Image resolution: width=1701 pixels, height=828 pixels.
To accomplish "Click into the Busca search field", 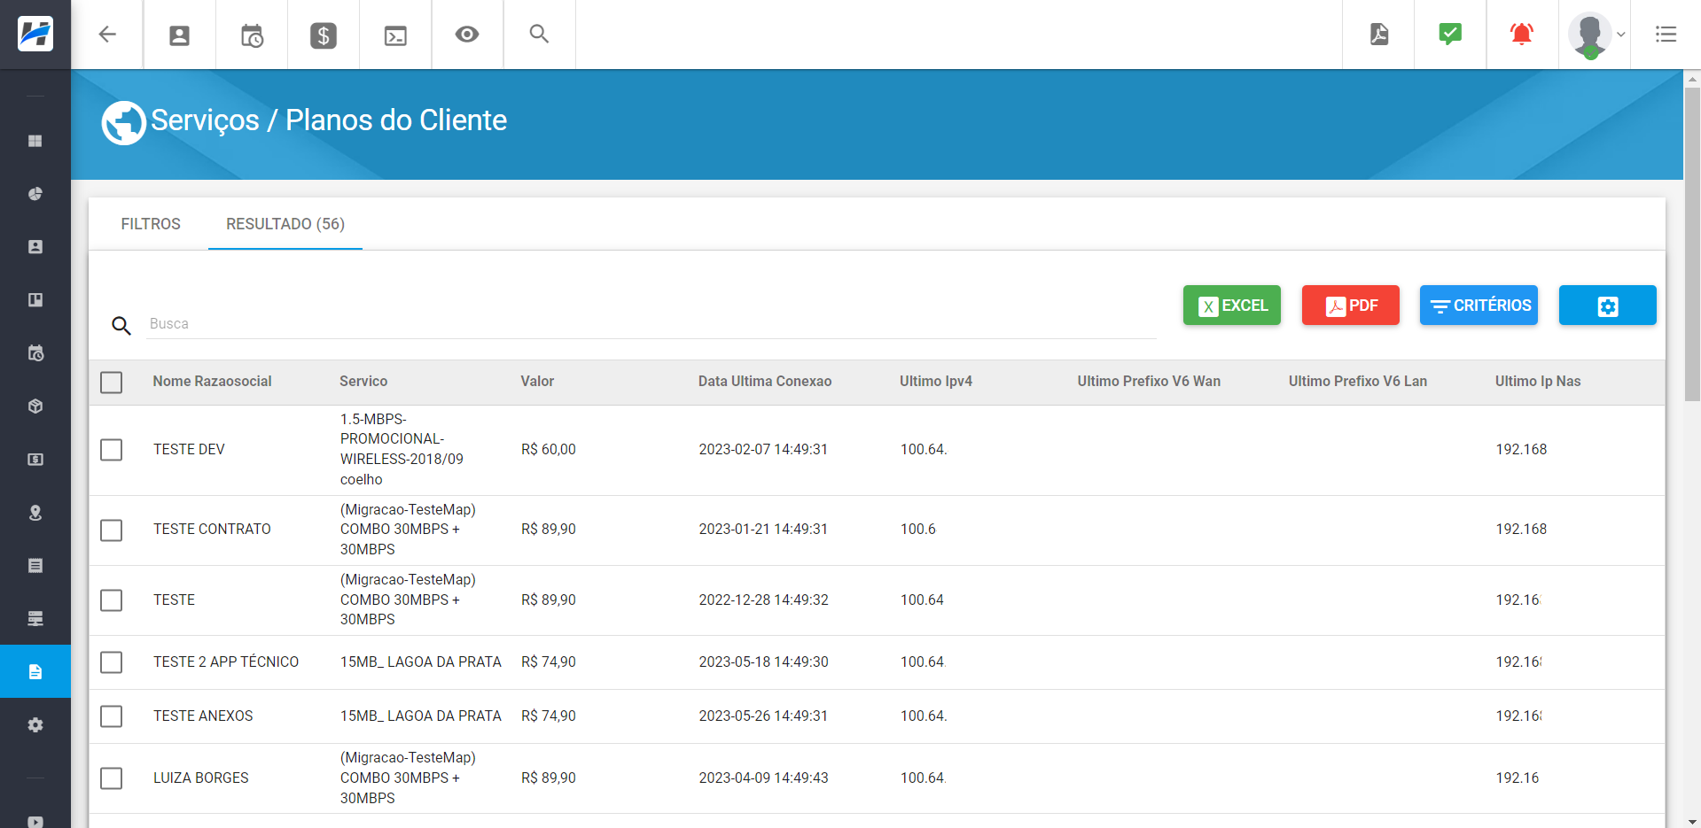I will pos(652,324).
